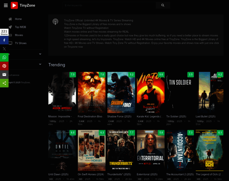Open the hamburger menu
The image size is (229, 181).
click(6, 5)
